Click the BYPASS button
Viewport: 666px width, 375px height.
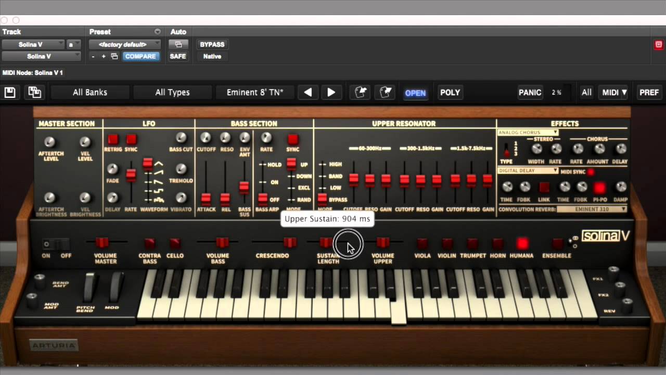[212, 45]
